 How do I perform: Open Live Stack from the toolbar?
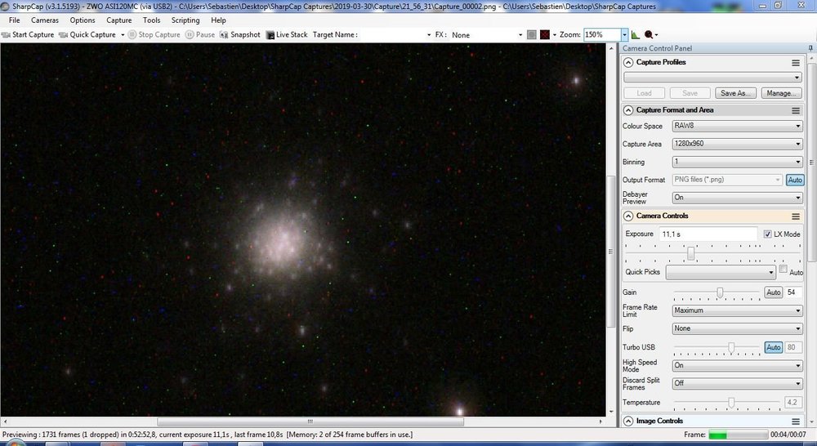click(287, 34)
